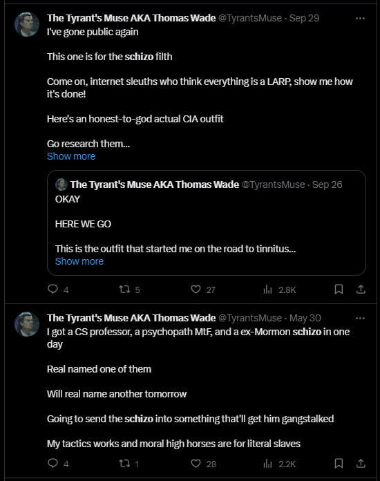Expand full text of Sep 29 tweet
Screen dimensions: 380x481
click(71, 156)
